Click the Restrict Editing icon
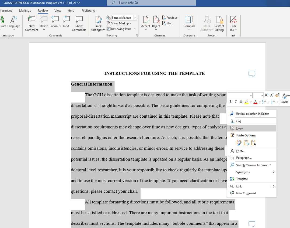The image size is (290, 228). point(219,20)
